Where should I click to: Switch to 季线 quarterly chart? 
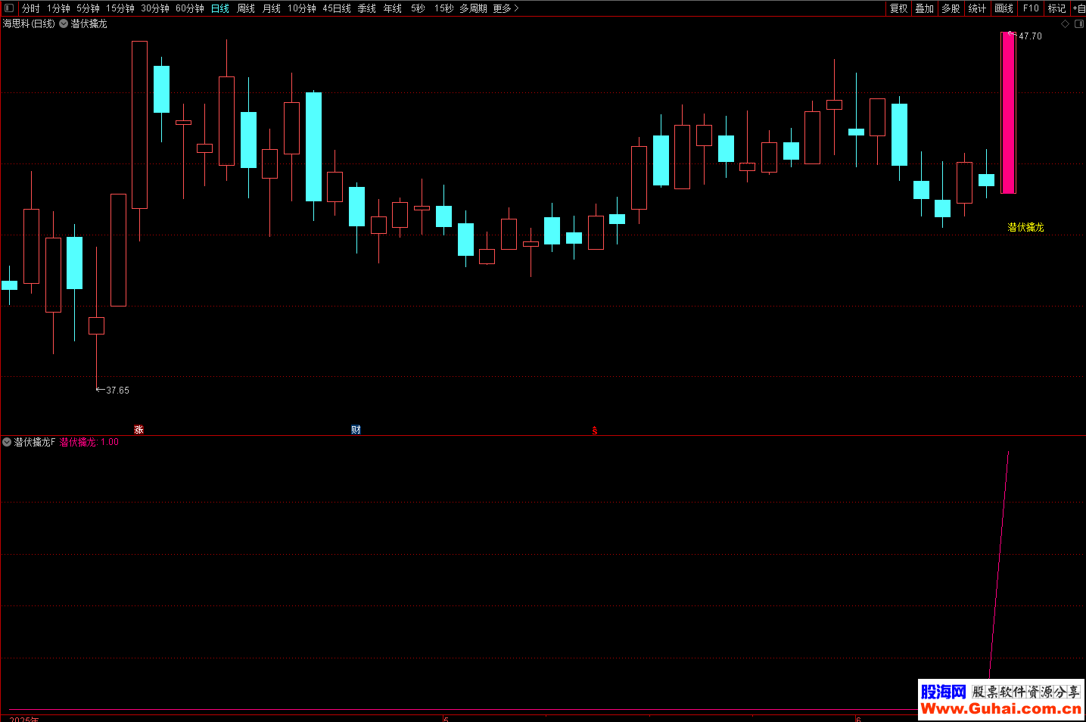[x=367, y=8]
